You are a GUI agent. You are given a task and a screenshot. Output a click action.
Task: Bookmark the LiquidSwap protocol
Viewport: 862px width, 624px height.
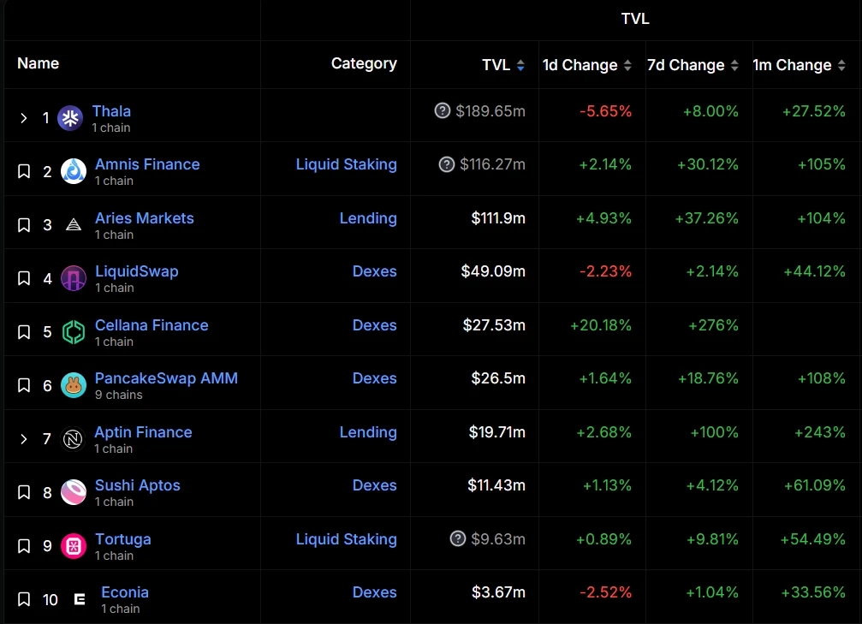(x=24, y=278)
